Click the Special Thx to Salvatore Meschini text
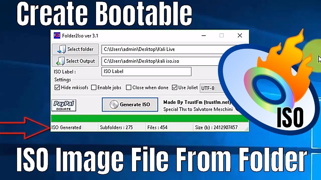This screenshot has height=180, width=321. coord(198,109)
